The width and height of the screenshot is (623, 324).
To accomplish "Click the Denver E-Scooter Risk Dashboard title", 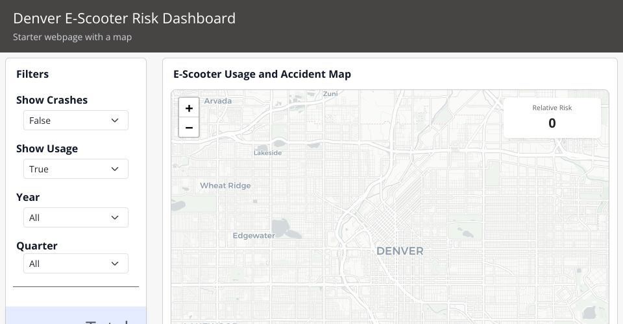I will click(x=124, y=18).
